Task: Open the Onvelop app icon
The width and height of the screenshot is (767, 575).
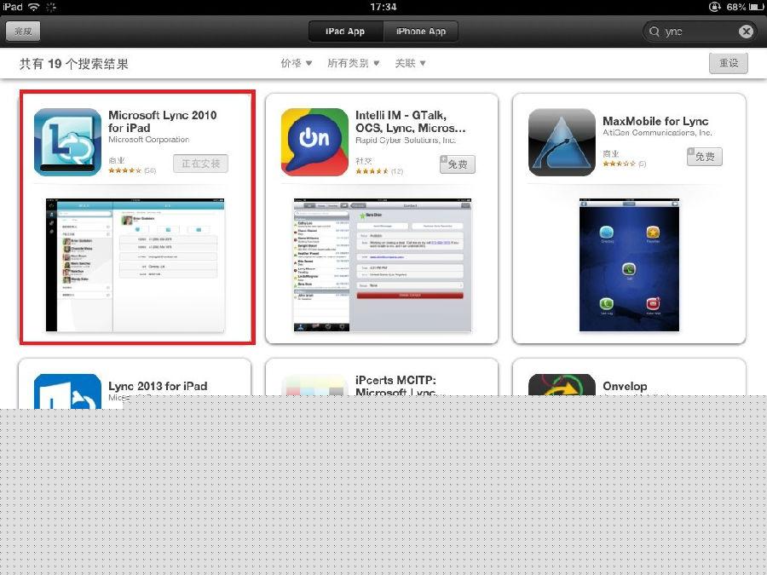Action: coord(562,385)
